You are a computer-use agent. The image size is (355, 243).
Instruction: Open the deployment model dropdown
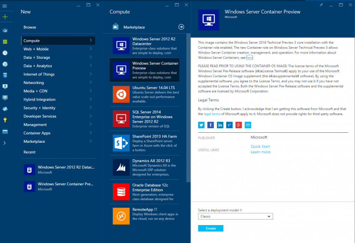pos(235,216)
